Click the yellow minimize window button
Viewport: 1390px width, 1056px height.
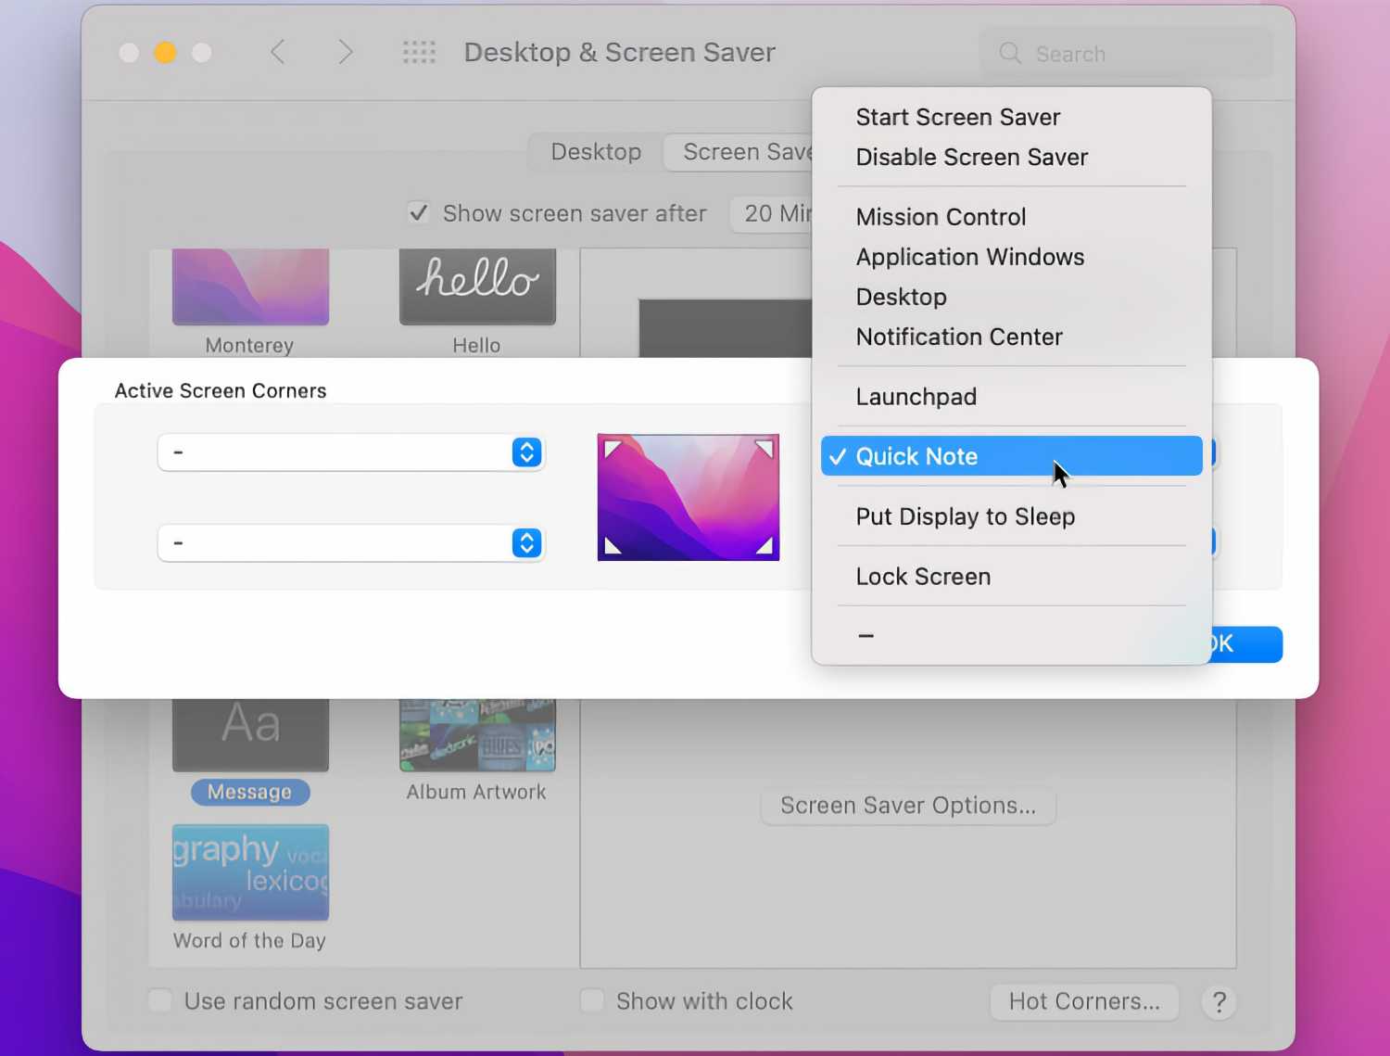tap(165, 53)
